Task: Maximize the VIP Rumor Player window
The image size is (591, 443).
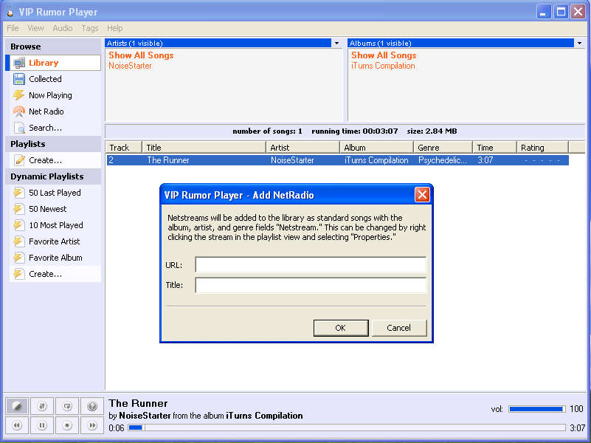Action: pyautogui.click(x=561, y=12)
